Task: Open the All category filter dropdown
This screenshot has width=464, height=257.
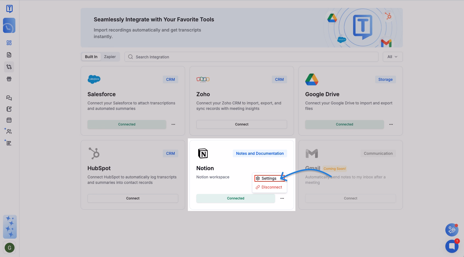Action: tap(392, 56)
